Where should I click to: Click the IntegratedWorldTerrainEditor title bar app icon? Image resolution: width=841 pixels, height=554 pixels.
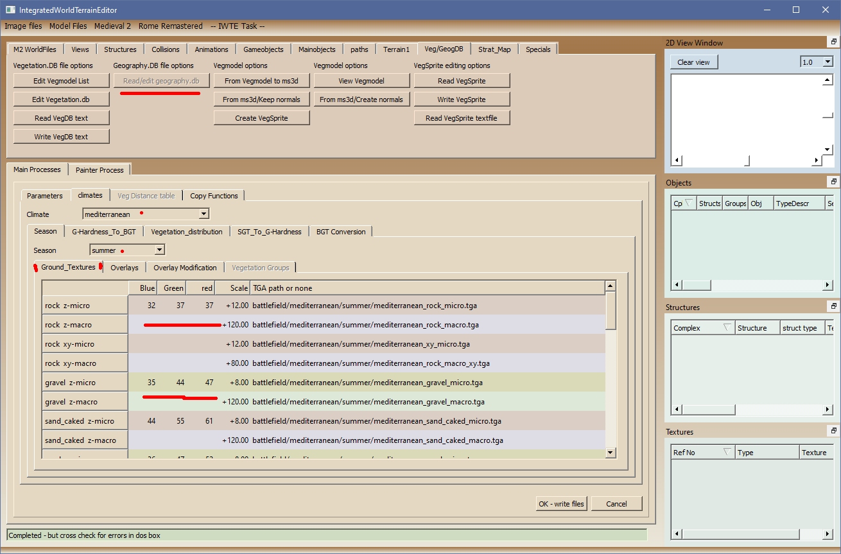(x=10, y=10)
